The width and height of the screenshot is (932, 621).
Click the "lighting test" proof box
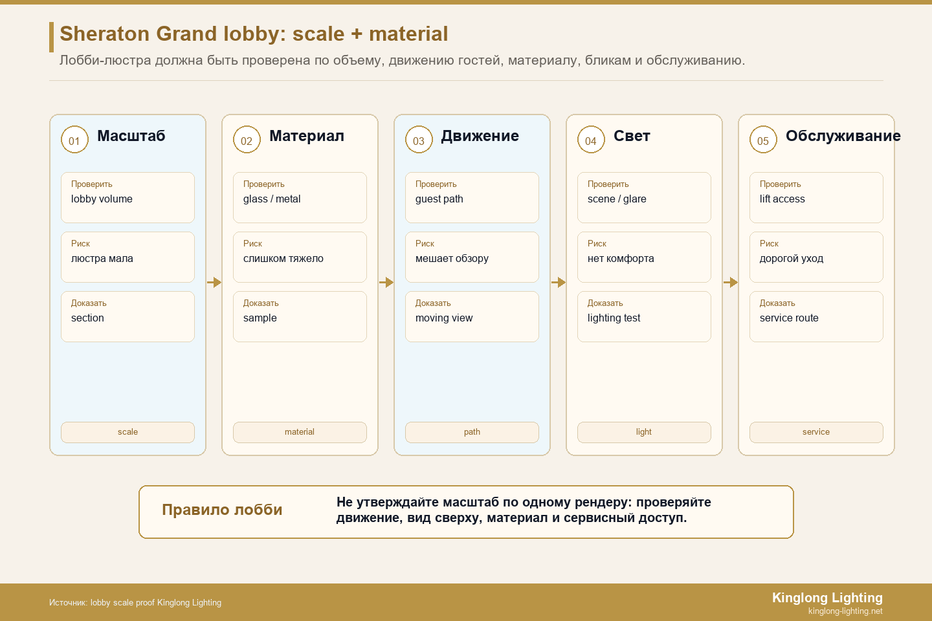click(644, 316)
